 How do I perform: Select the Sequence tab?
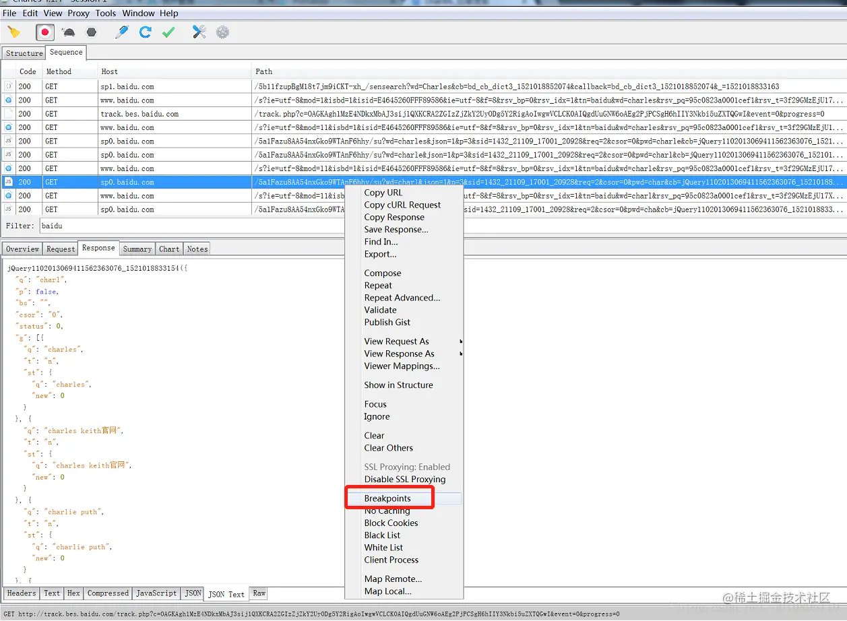pos(66,53)
